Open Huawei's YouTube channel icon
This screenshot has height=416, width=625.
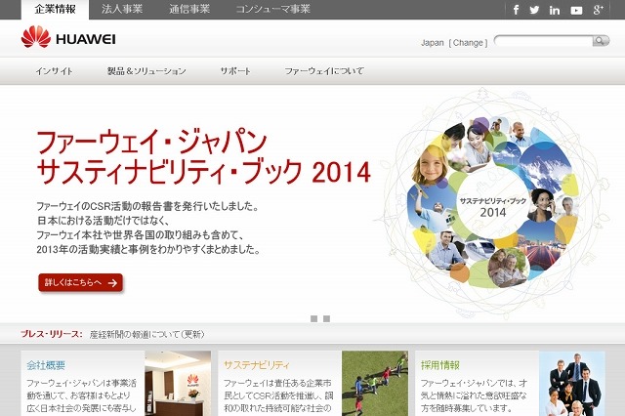tap(576, 11)
